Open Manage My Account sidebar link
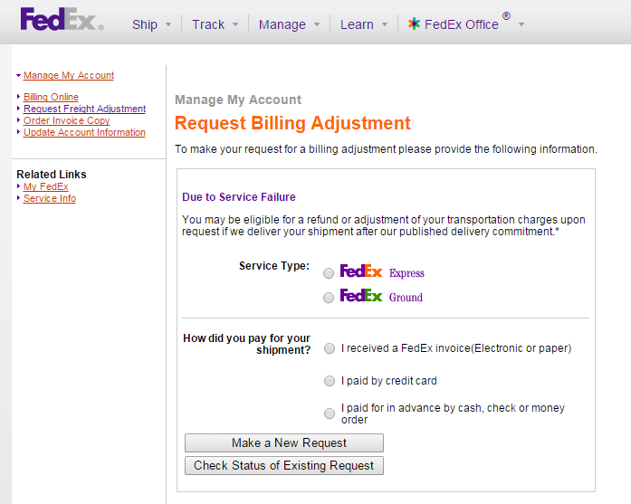Image resolution: width=631 pixels, height=504 pixels. coord(69,76)
